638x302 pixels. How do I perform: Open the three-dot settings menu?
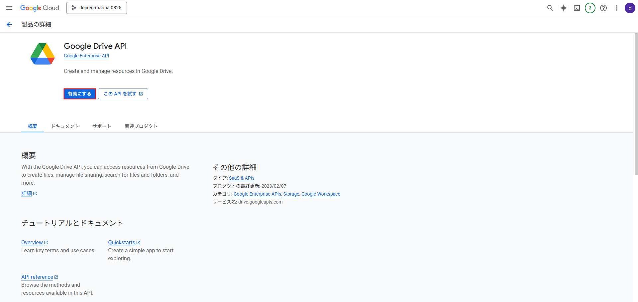[616, 8]
